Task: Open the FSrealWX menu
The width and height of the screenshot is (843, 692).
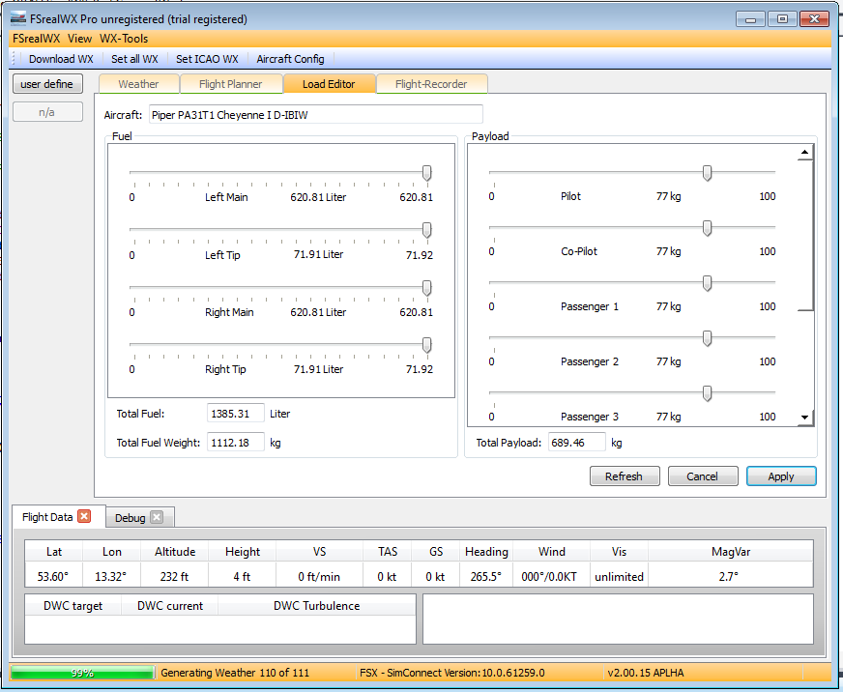Action: point(36,39)
